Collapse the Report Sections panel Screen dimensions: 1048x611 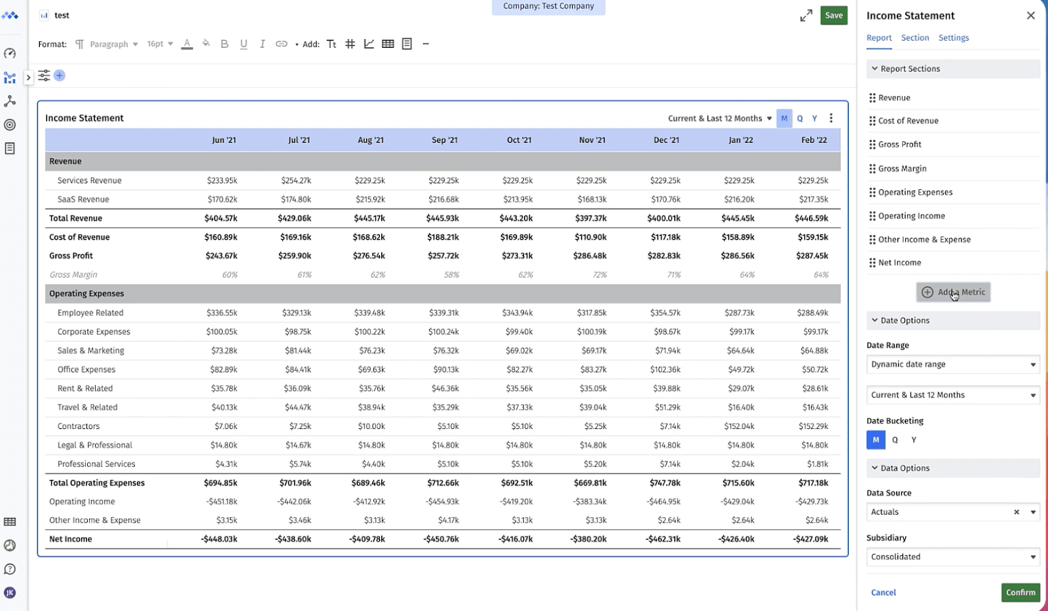875,68
